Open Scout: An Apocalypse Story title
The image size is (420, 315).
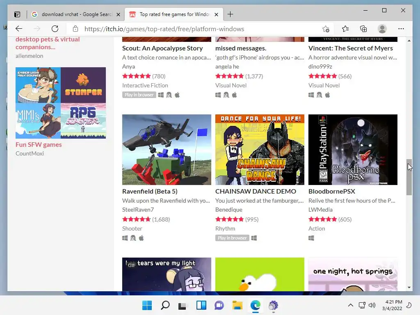pos(162,48)
